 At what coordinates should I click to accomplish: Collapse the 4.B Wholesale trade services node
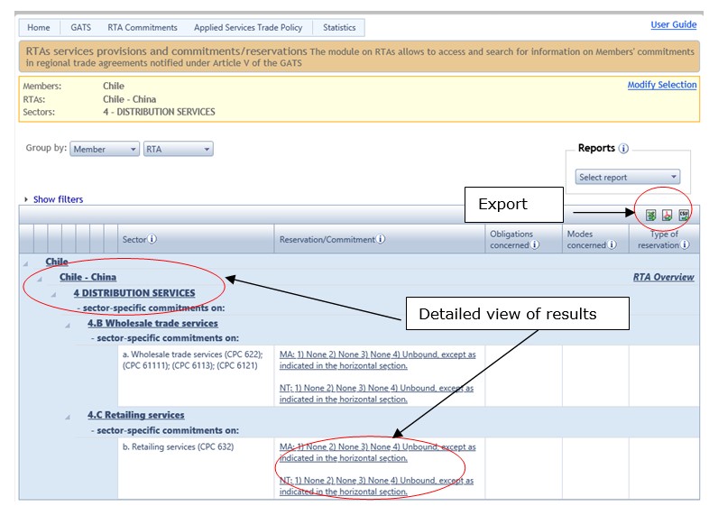click(x=68, y=325)
